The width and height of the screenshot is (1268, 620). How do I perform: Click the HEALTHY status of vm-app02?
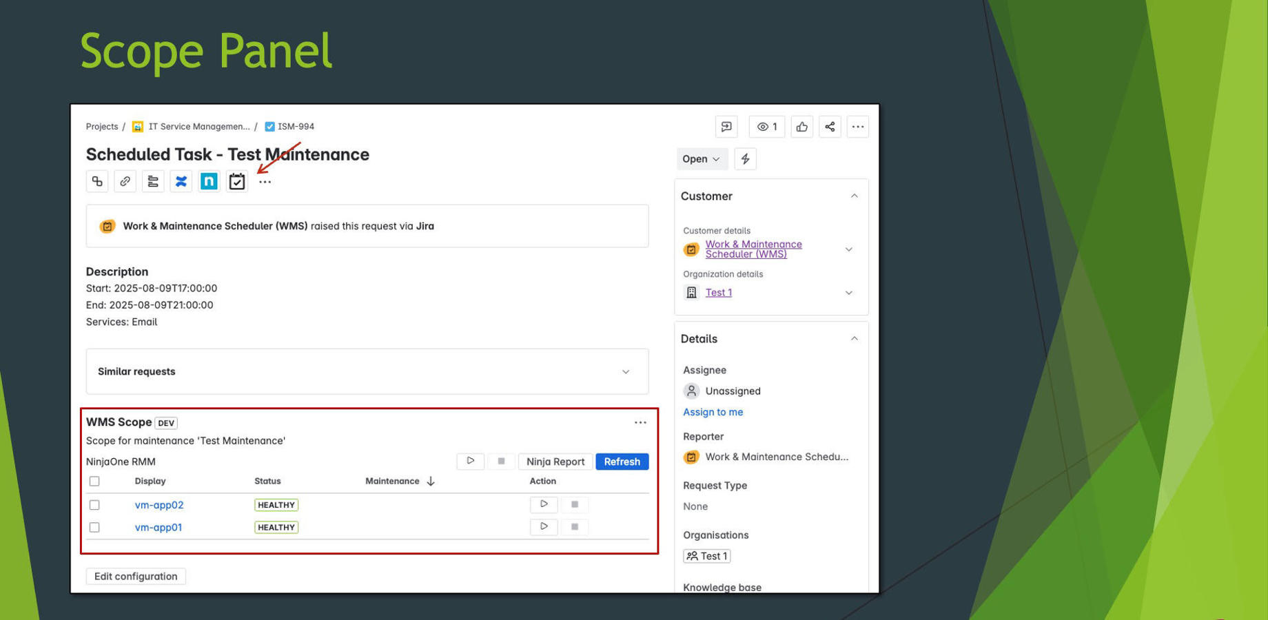[x=276, y=505]
